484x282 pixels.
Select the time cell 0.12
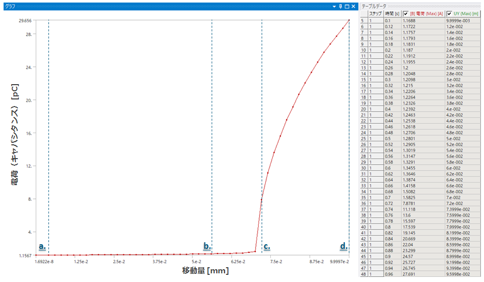[392, 27]
